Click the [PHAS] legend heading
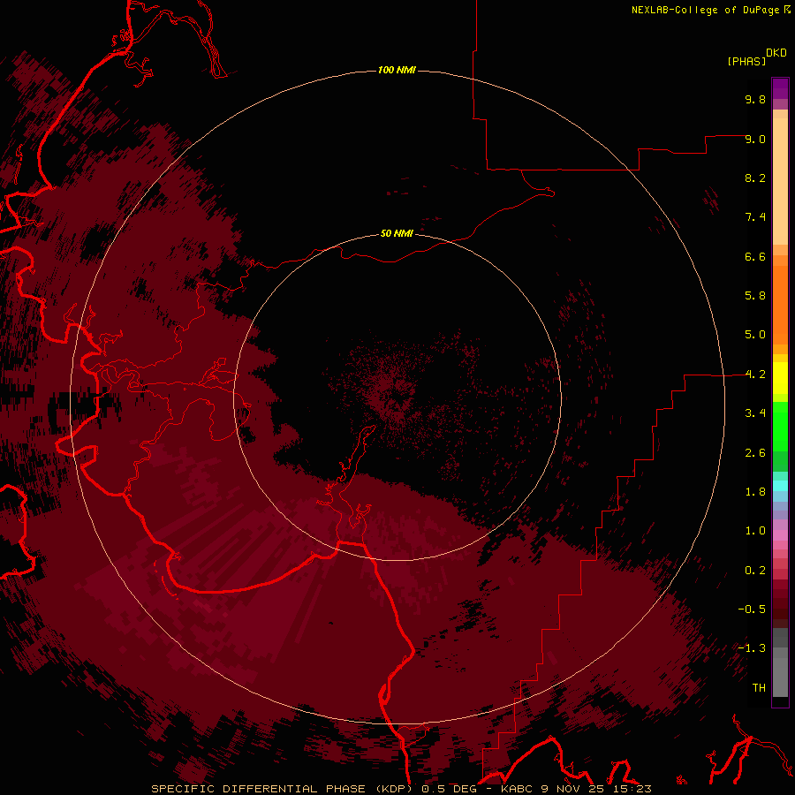Viewport: 795px width, 795px height. 746,61
